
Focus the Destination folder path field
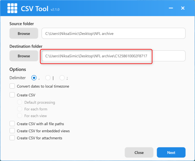coord(113,56)
